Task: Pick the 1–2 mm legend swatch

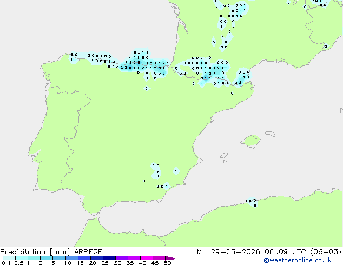Action: pos(34,258)
